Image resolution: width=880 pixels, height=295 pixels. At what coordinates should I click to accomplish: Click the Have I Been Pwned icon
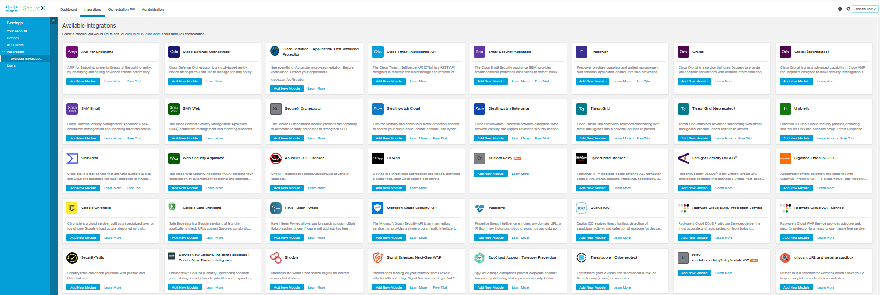(276, 208)
